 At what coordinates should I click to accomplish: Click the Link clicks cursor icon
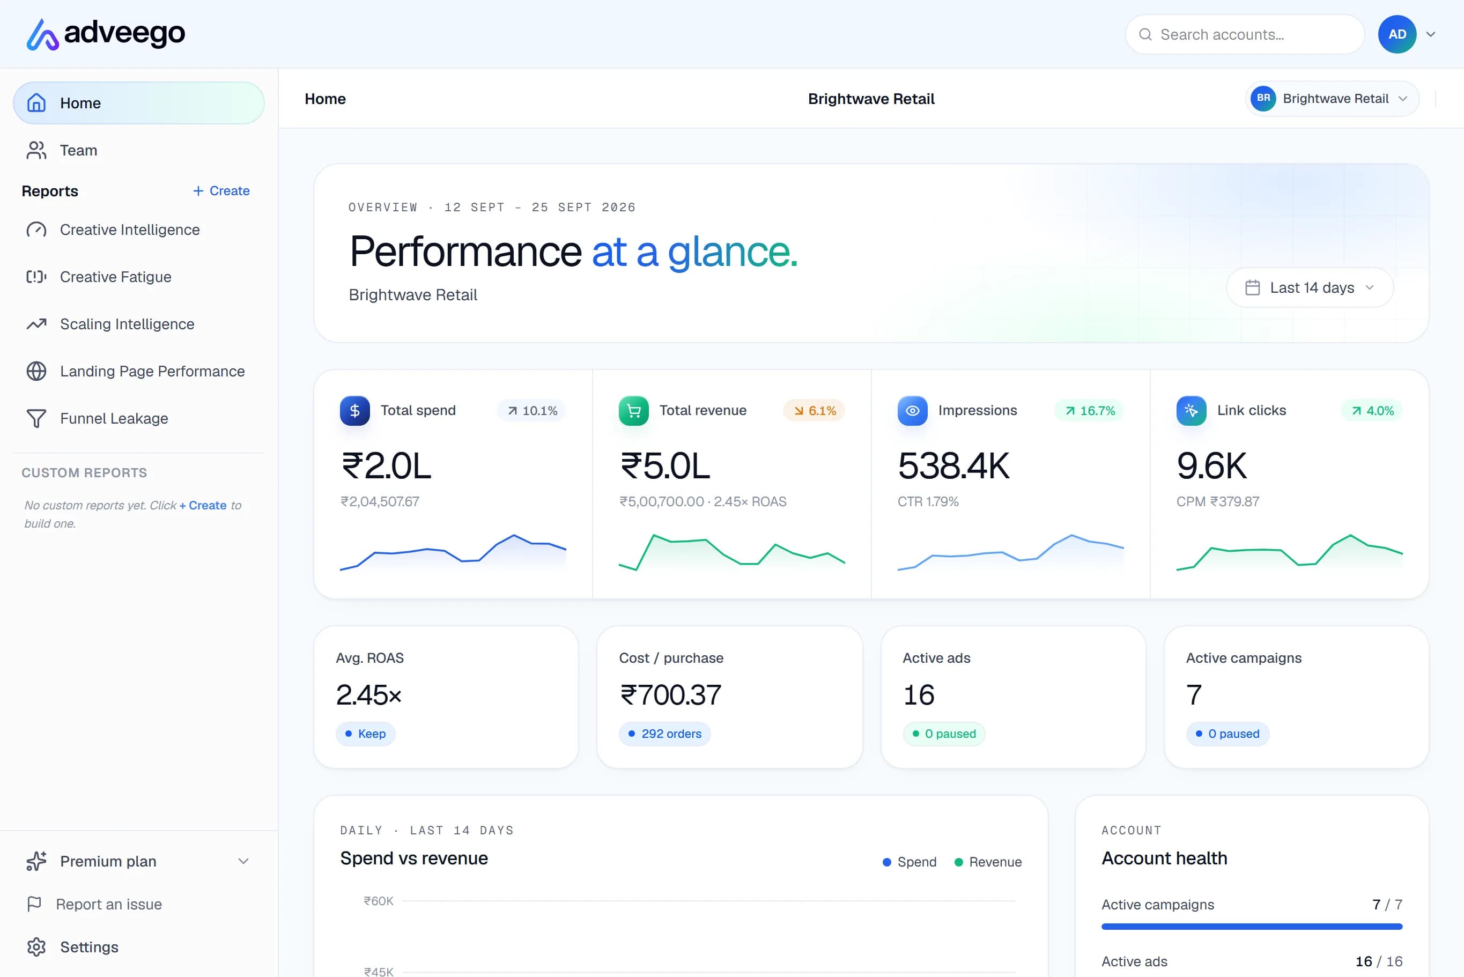[x=1191, y=411]
